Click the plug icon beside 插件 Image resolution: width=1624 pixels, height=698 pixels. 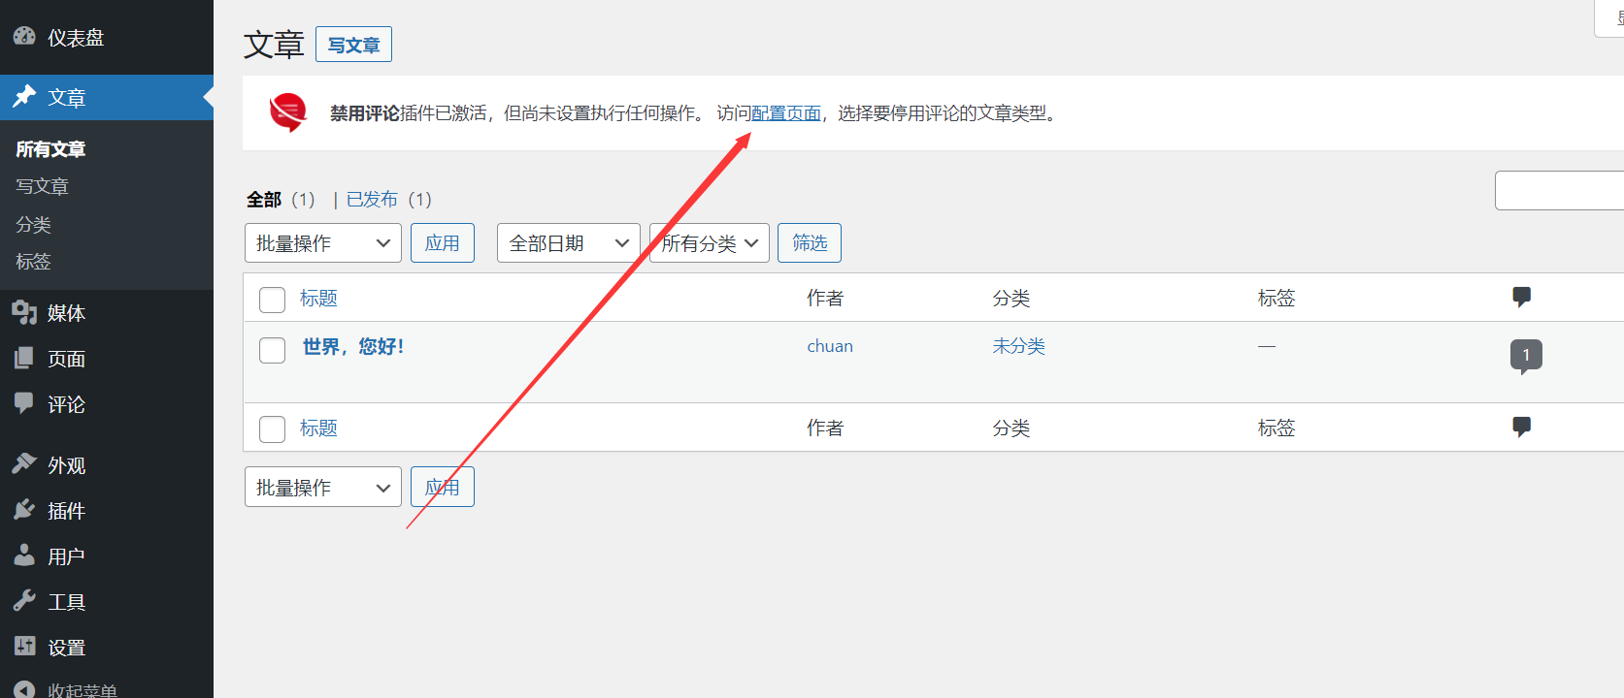click(x=24, y=510)
